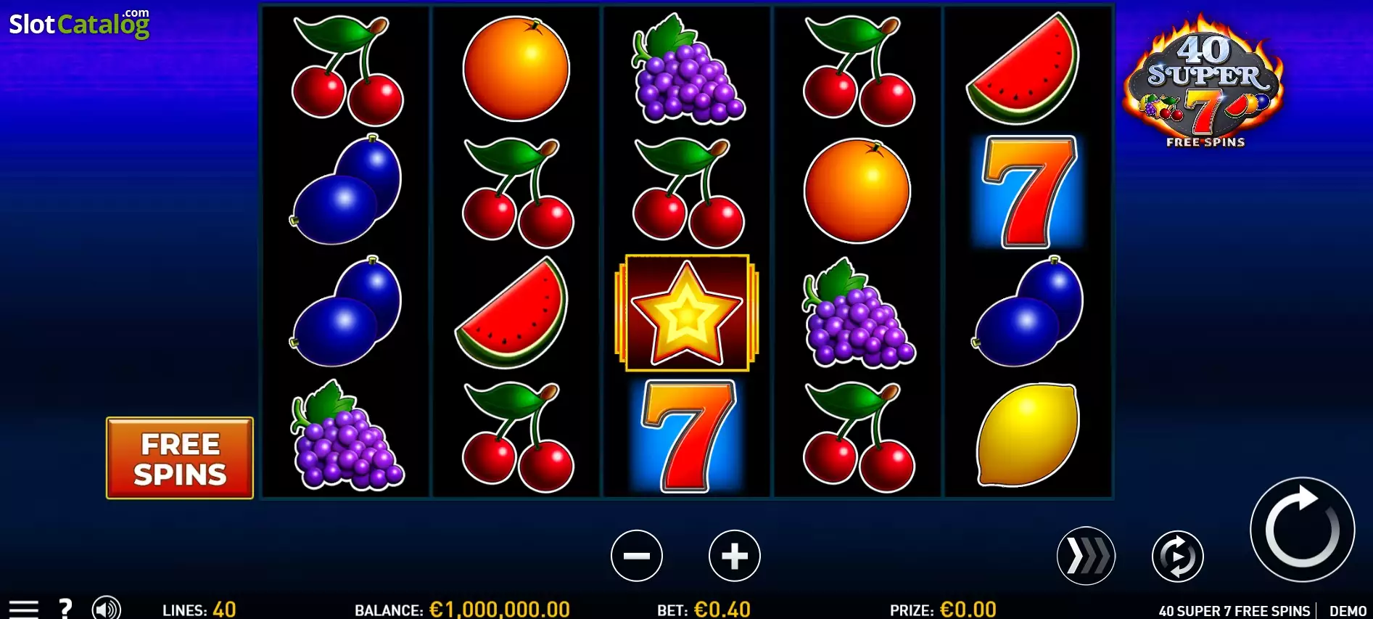Click the yellow lemon symbol
This screenshot has width=1373, height=619.
(x=1028, y=434)
